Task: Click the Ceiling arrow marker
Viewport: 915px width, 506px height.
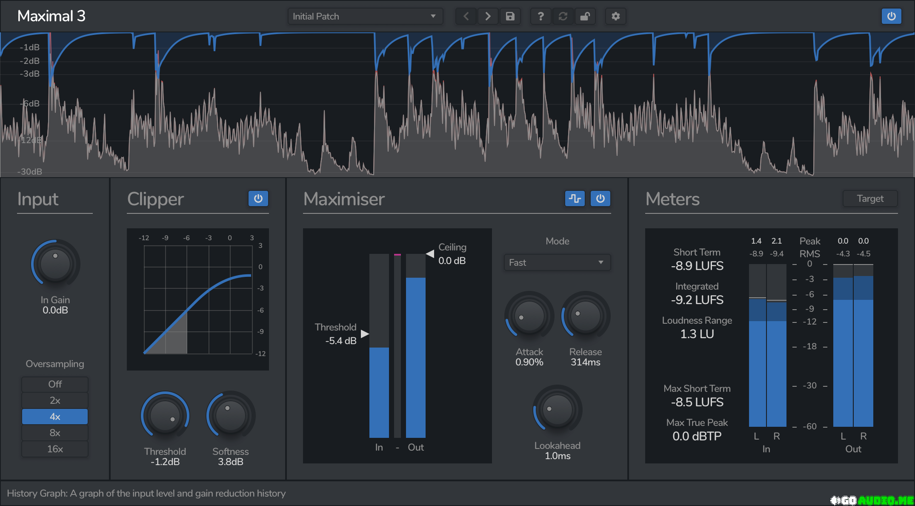Action: [430, 254]
